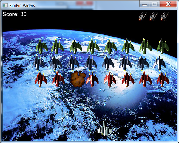Select the second green invader from the right
This screenshot has width=179, height=143.
point(146,46)
